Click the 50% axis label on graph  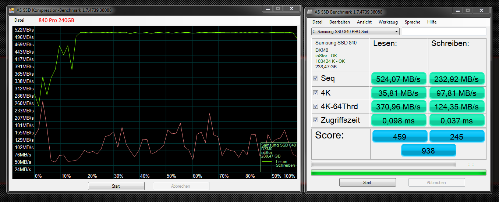(x=171, y=176)
